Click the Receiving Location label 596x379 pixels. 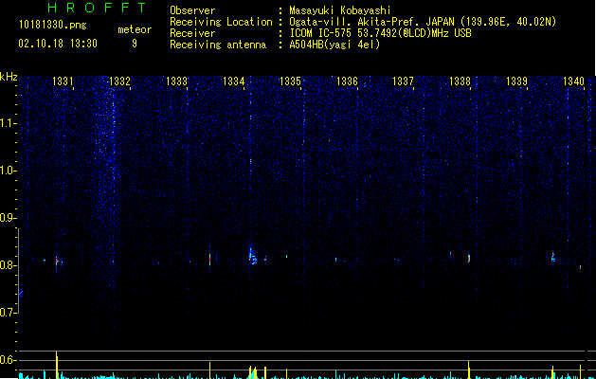tap(221, 22)
